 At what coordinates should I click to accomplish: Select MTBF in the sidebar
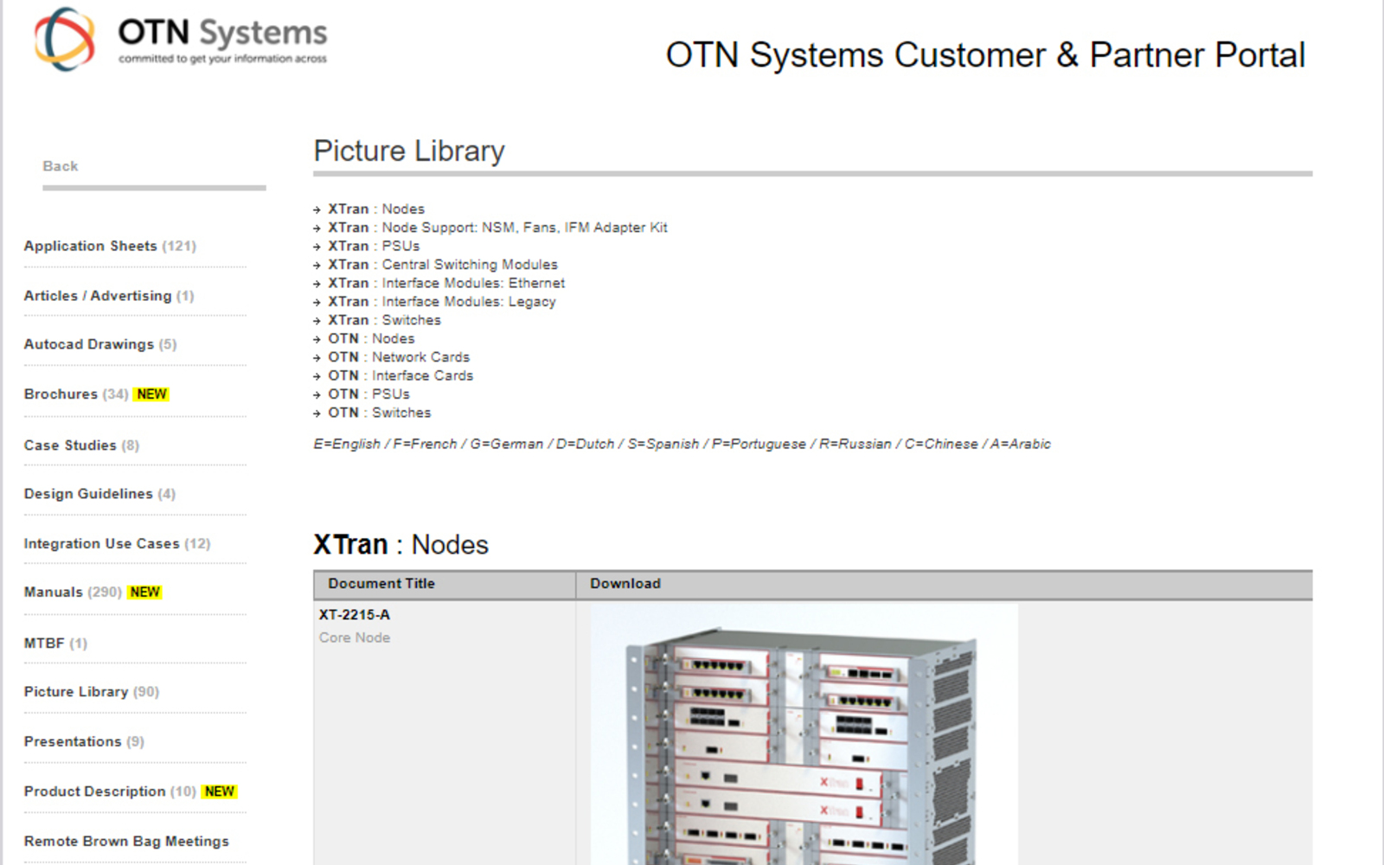[44, 644]
